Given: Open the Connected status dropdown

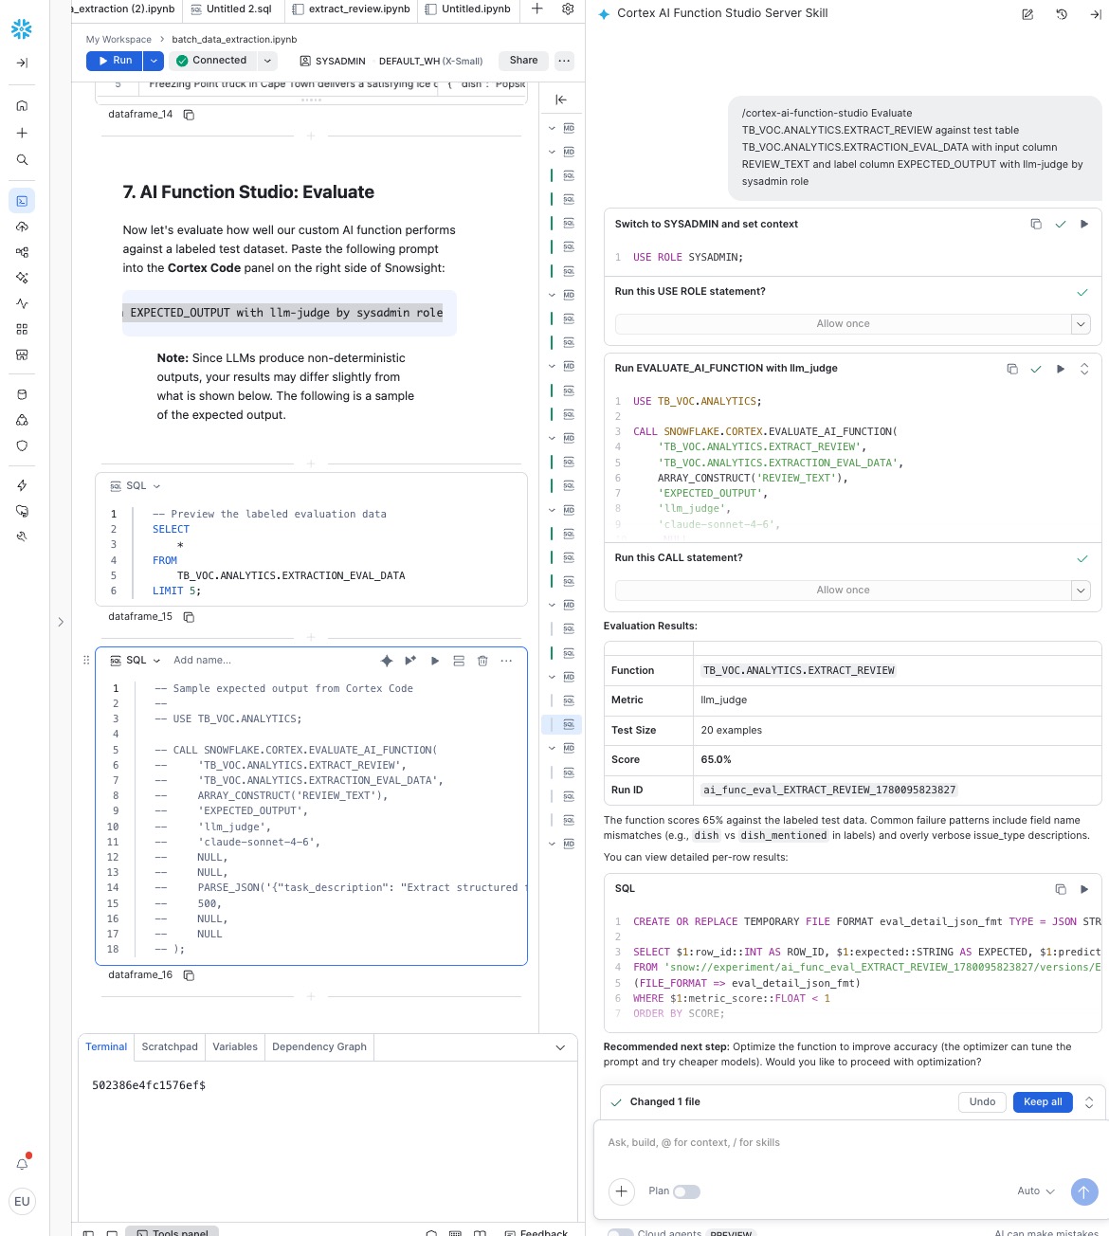Looking at the screenshot, I should (x=267, y=61).
